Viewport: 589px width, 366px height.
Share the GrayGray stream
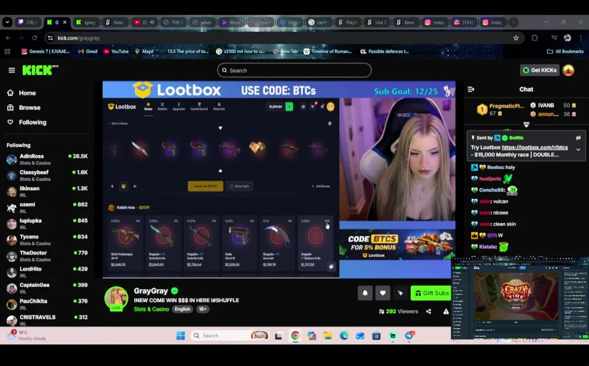(429, 311)
